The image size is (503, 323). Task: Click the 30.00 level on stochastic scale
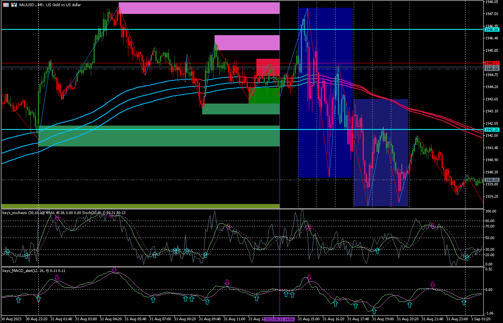(x=490, y=249)
